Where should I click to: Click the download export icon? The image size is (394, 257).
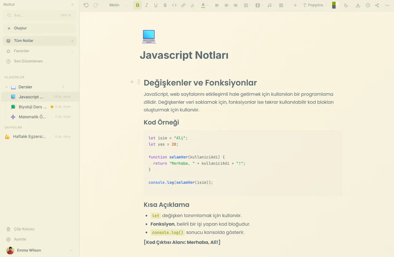358,5
